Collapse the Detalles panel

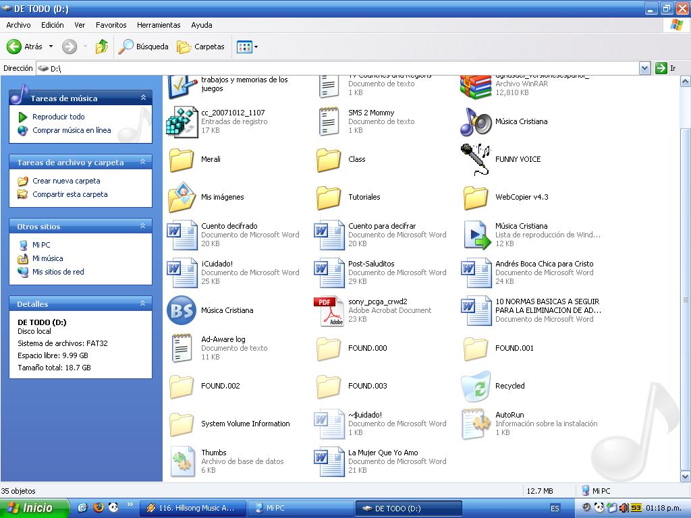point(143,304)
